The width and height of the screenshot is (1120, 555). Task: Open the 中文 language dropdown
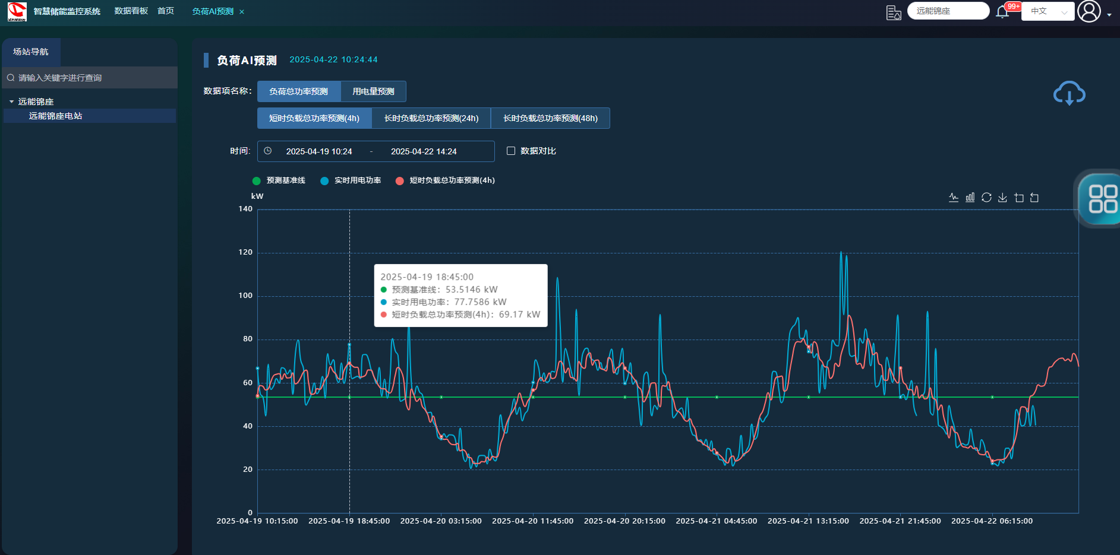click(1048, 11)
